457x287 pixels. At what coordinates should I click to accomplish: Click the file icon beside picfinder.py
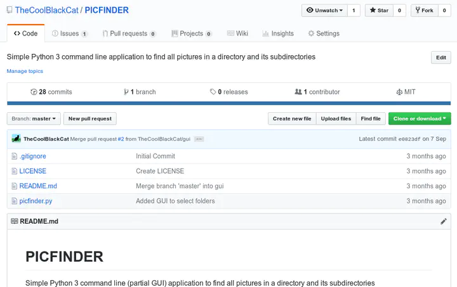[x=14, y=201]
